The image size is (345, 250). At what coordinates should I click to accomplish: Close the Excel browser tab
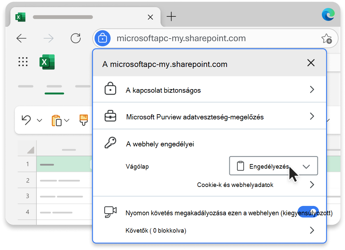[x=150, y=17]
